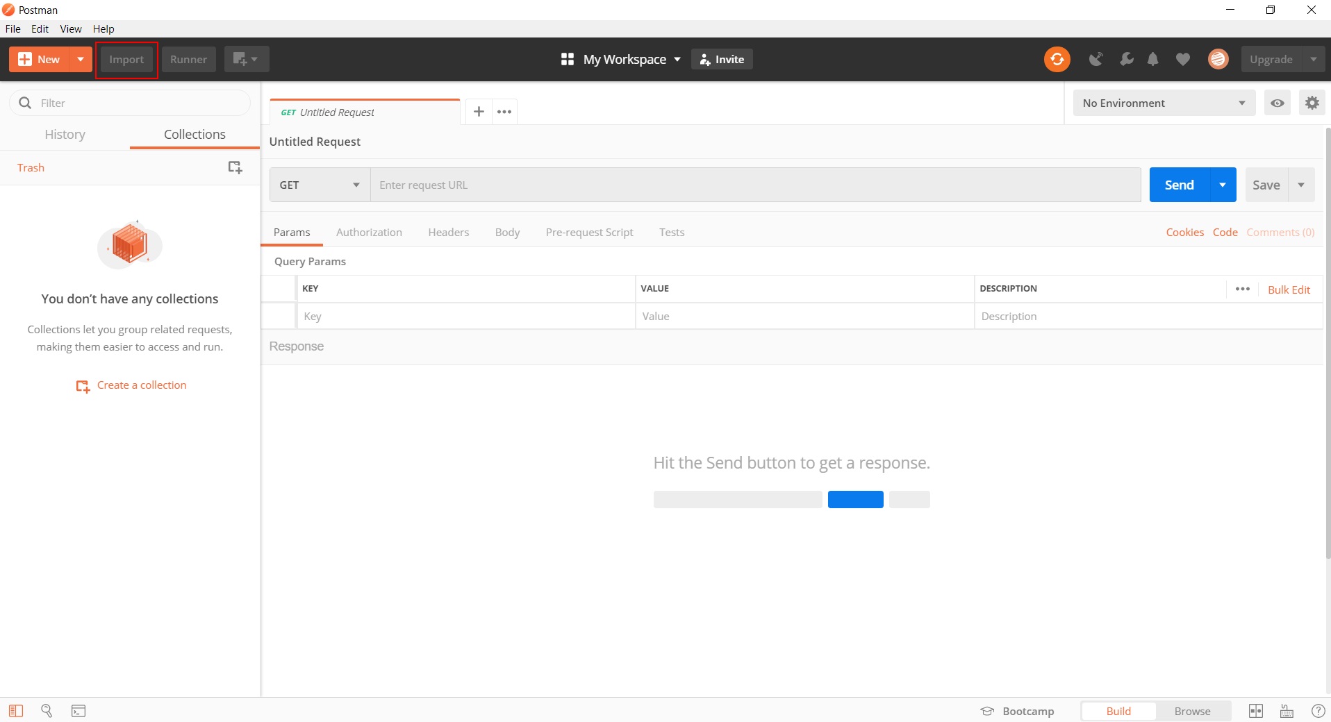The height and width of the screenshot is (722, 1331).
Task: Switch to Browse mode
Action: 1192,711
